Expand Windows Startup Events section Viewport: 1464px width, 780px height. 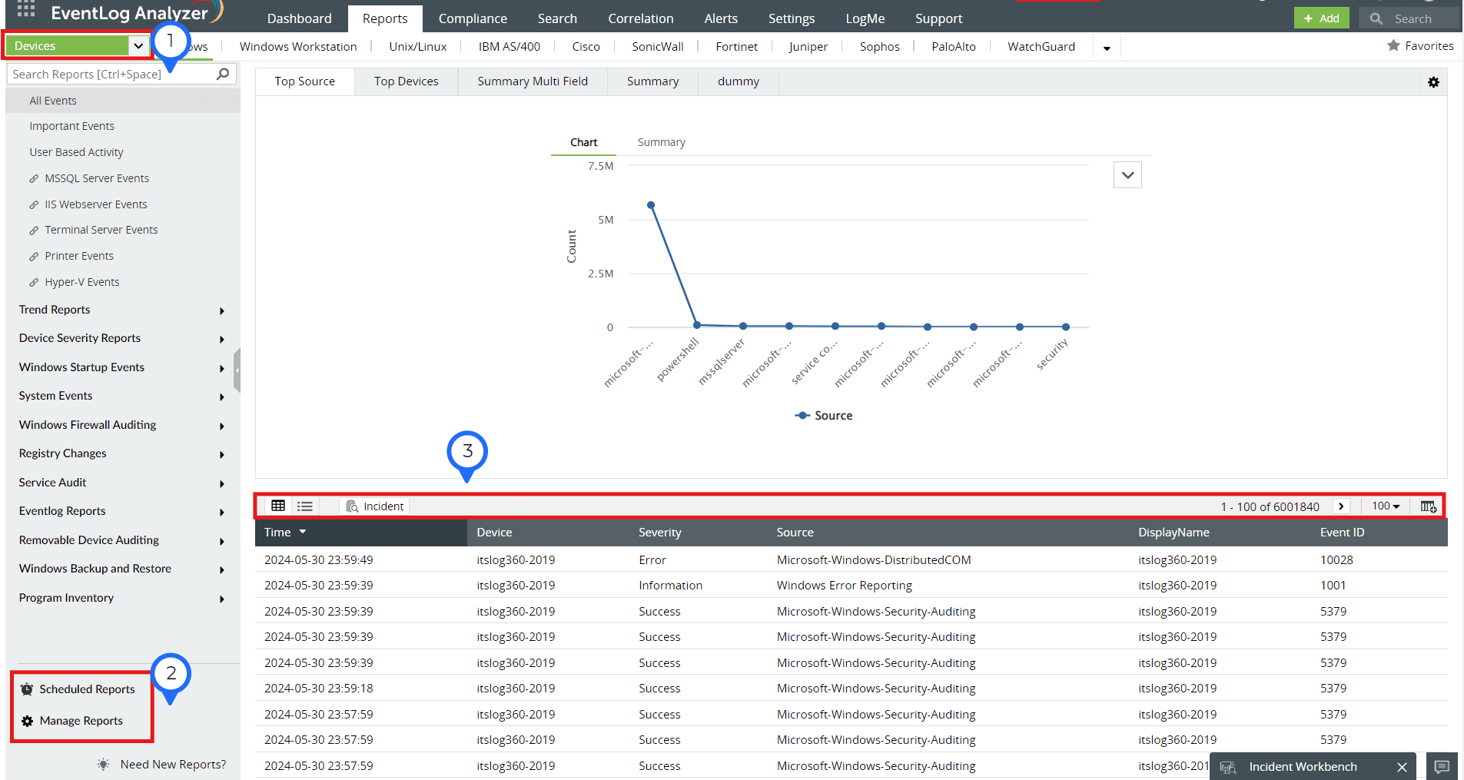[221, 369]
